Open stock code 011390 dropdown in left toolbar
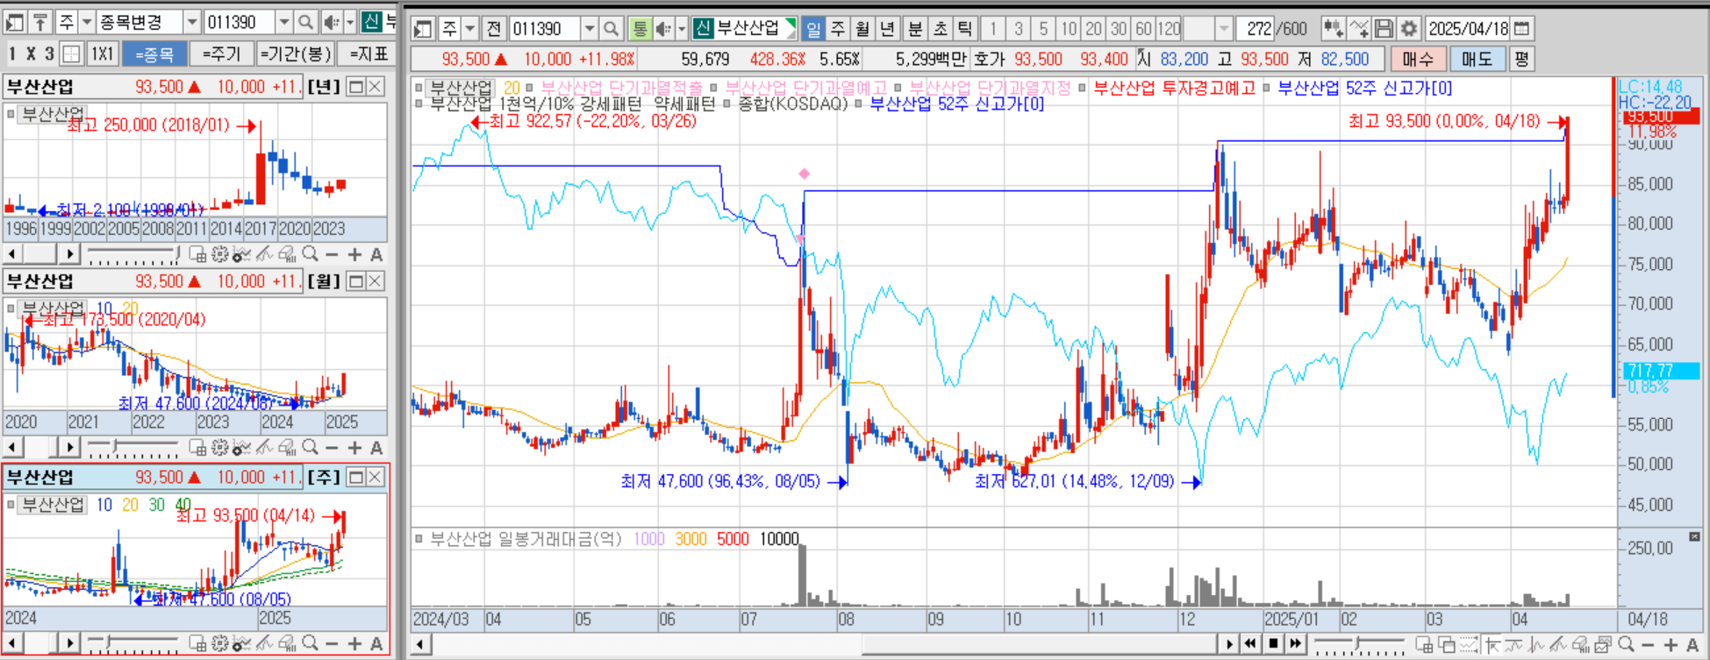Image resolution: width=1710 pixels, height=660 pixels. pyautogui.click(x=283, y=22)
